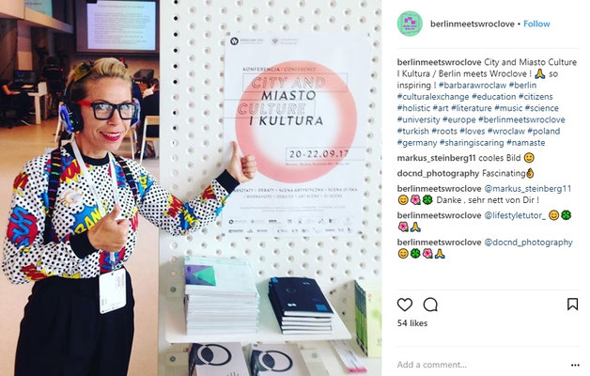Open the three-dots more options menu
Screen dimensions: 590x376
coord(575,365)
